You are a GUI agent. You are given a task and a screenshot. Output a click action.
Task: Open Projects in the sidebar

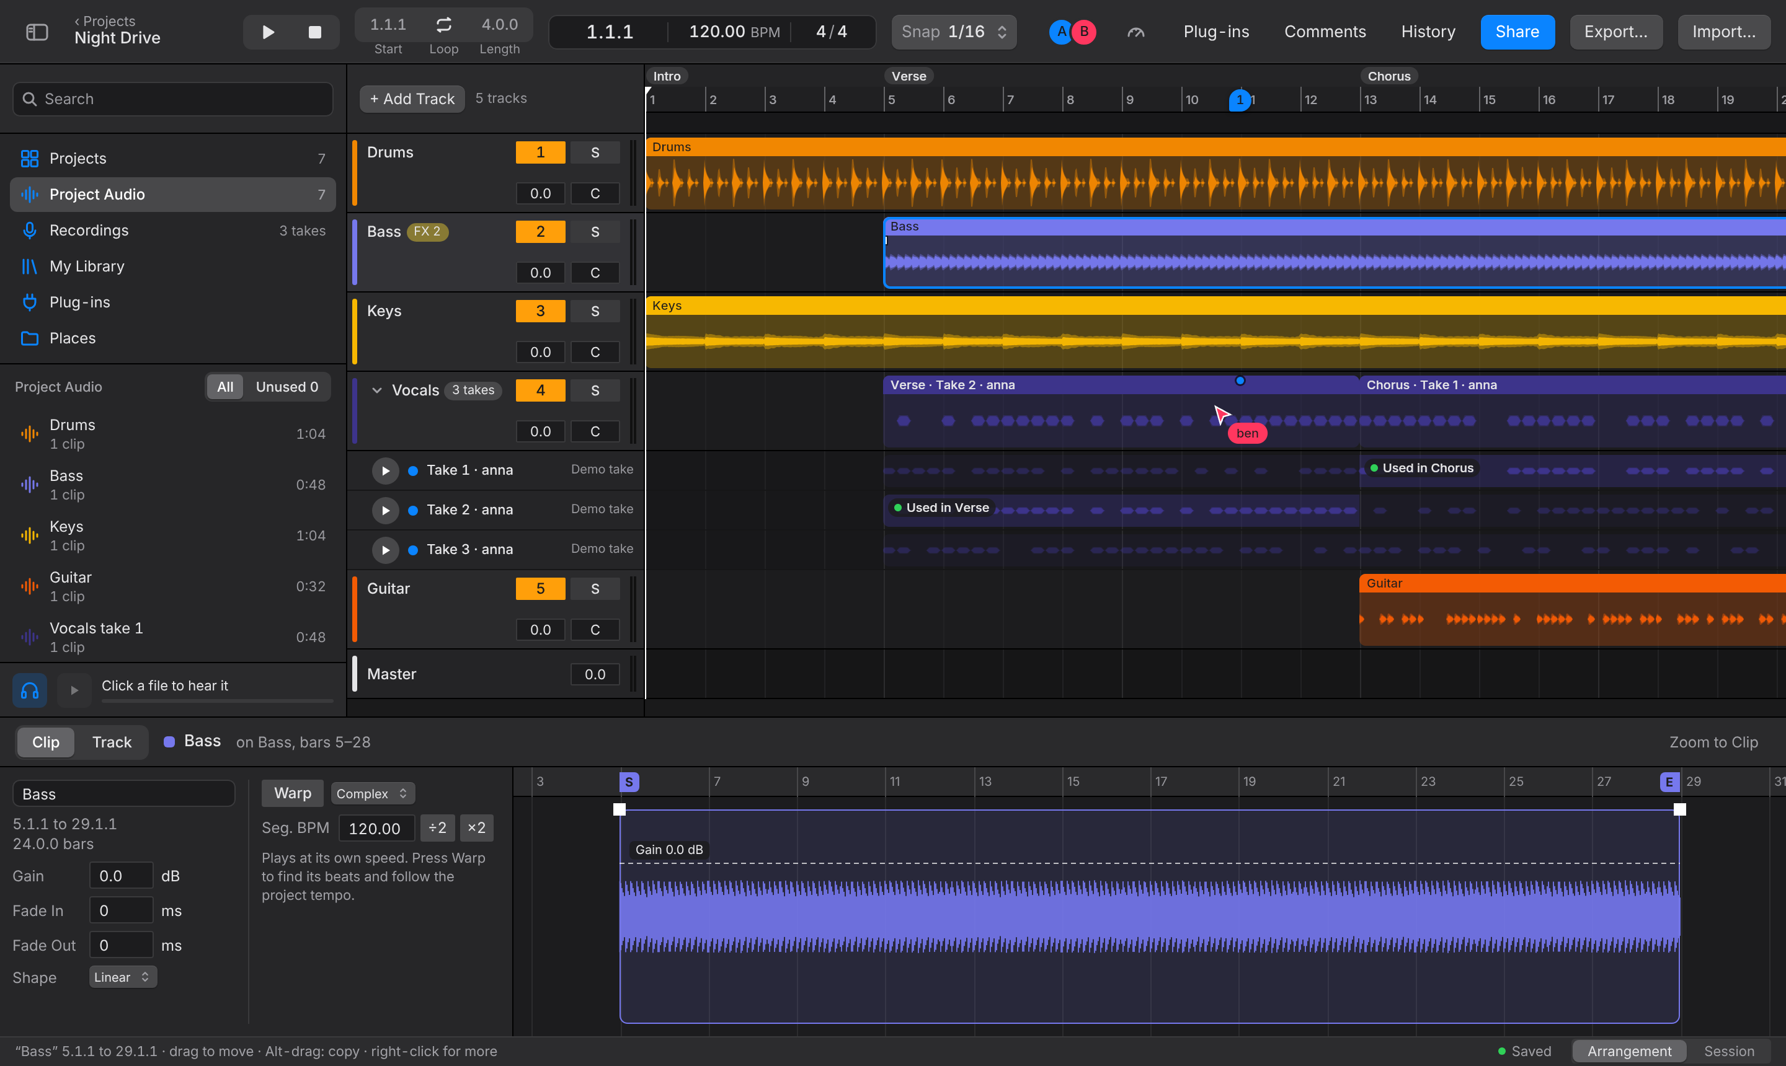click(172, 158)
